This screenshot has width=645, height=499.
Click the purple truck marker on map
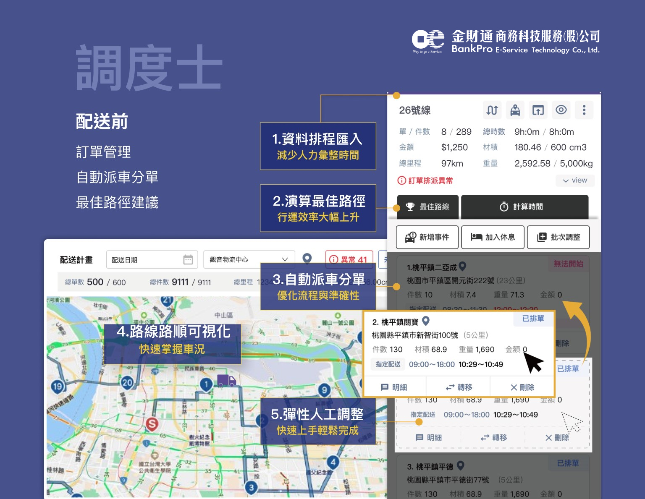tap(226, 381)
